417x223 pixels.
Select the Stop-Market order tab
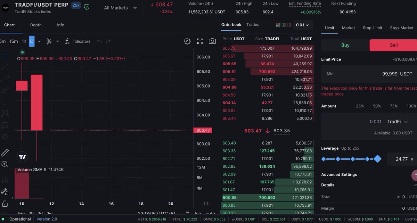coord(402,28)
